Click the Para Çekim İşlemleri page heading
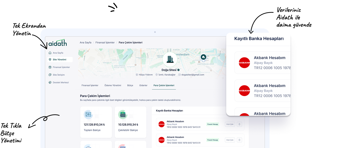The width and height of the screenshot is (342, 148). point(95,96)
